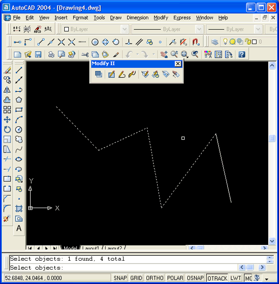Open the Modify menu
This screenshot has width=279, height=284.
161,18
